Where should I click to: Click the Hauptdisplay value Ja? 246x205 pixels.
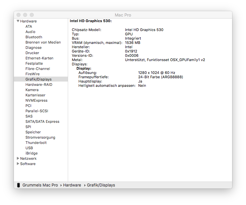click(140, 81)
